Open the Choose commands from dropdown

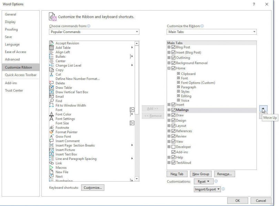[x=137, y=32]
